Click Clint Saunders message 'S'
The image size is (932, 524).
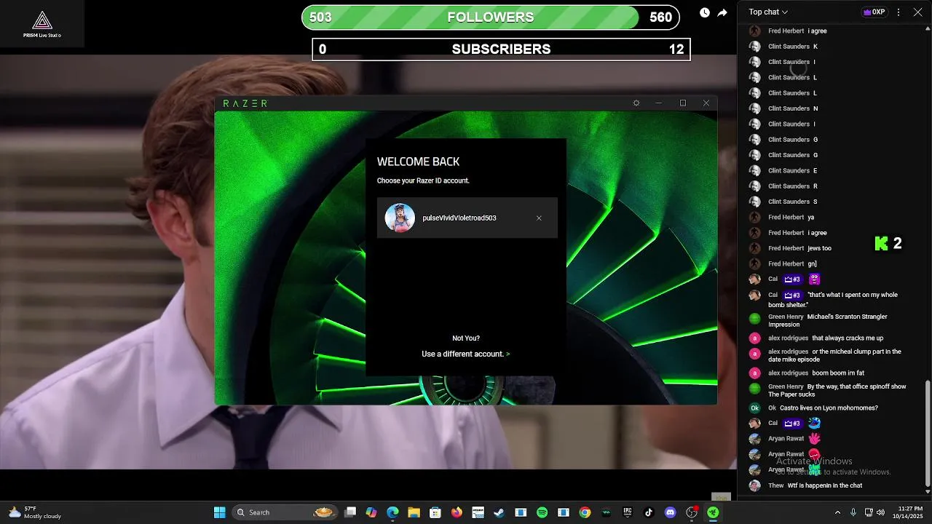[815, 202]
